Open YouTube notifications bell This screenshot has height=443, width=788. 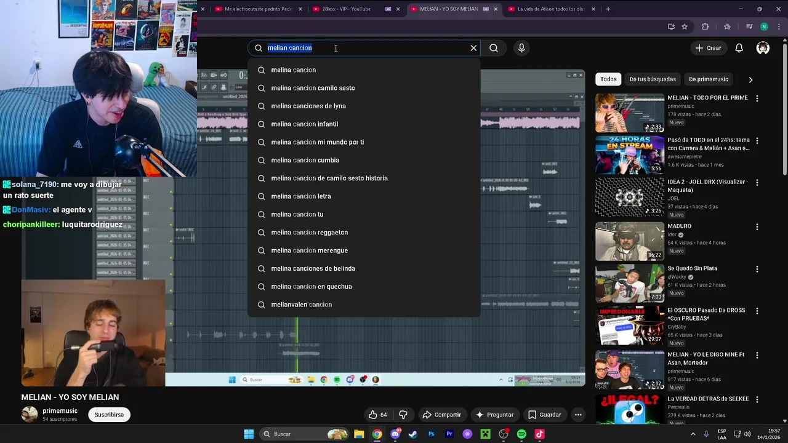(739, 48)
